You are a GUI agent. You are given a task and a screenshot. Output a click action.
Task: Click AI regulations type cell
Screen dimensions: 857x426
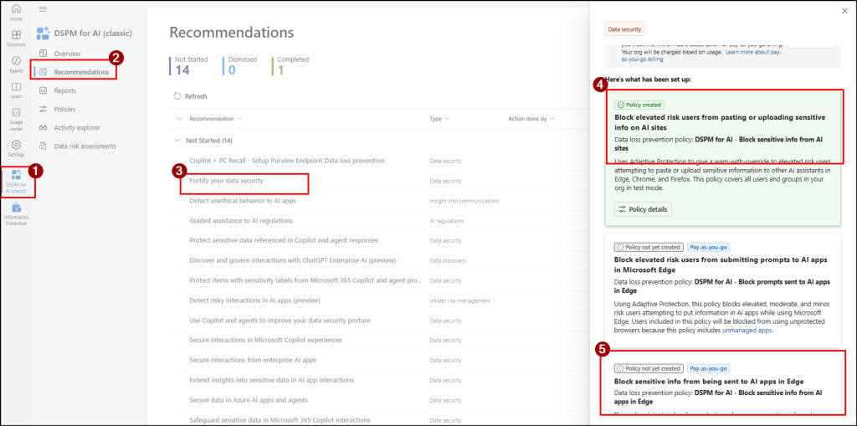click(447, 221)
